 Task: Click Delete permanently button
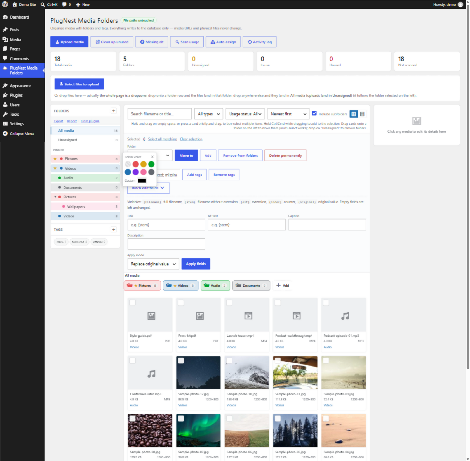(x=285, y=156)
